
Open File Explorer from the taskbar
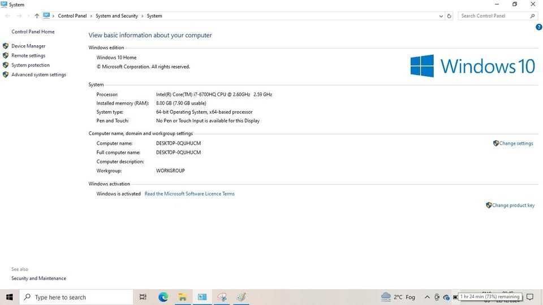[183, 297]
